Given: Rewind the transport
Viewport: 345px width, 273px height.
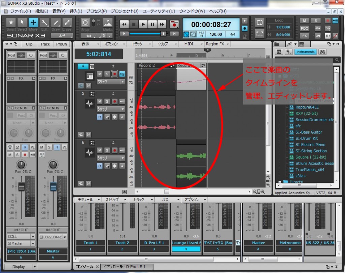Looking at the screenshot, I should tap(124, 24).
